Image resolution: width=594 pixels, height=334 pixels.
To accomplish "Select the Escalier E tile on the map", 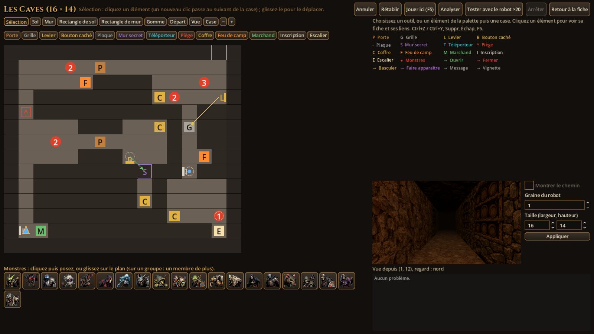I will 219,231.
